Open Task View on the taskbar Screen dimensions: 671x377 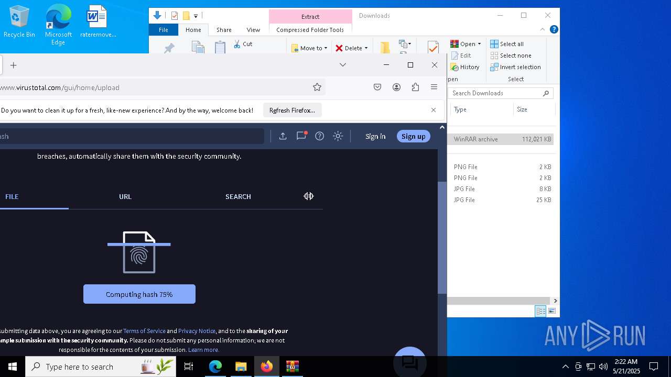pos(189,367)
